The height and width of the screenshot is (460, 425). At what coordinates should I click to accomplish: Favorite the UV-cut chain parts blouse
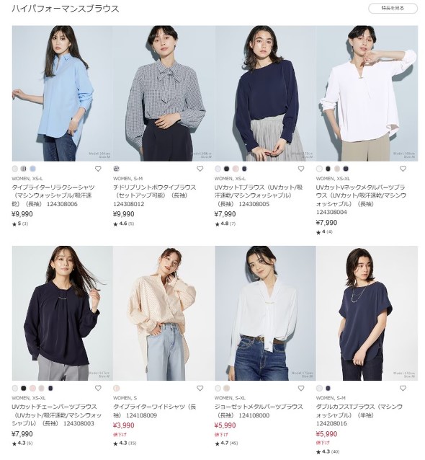98,388
